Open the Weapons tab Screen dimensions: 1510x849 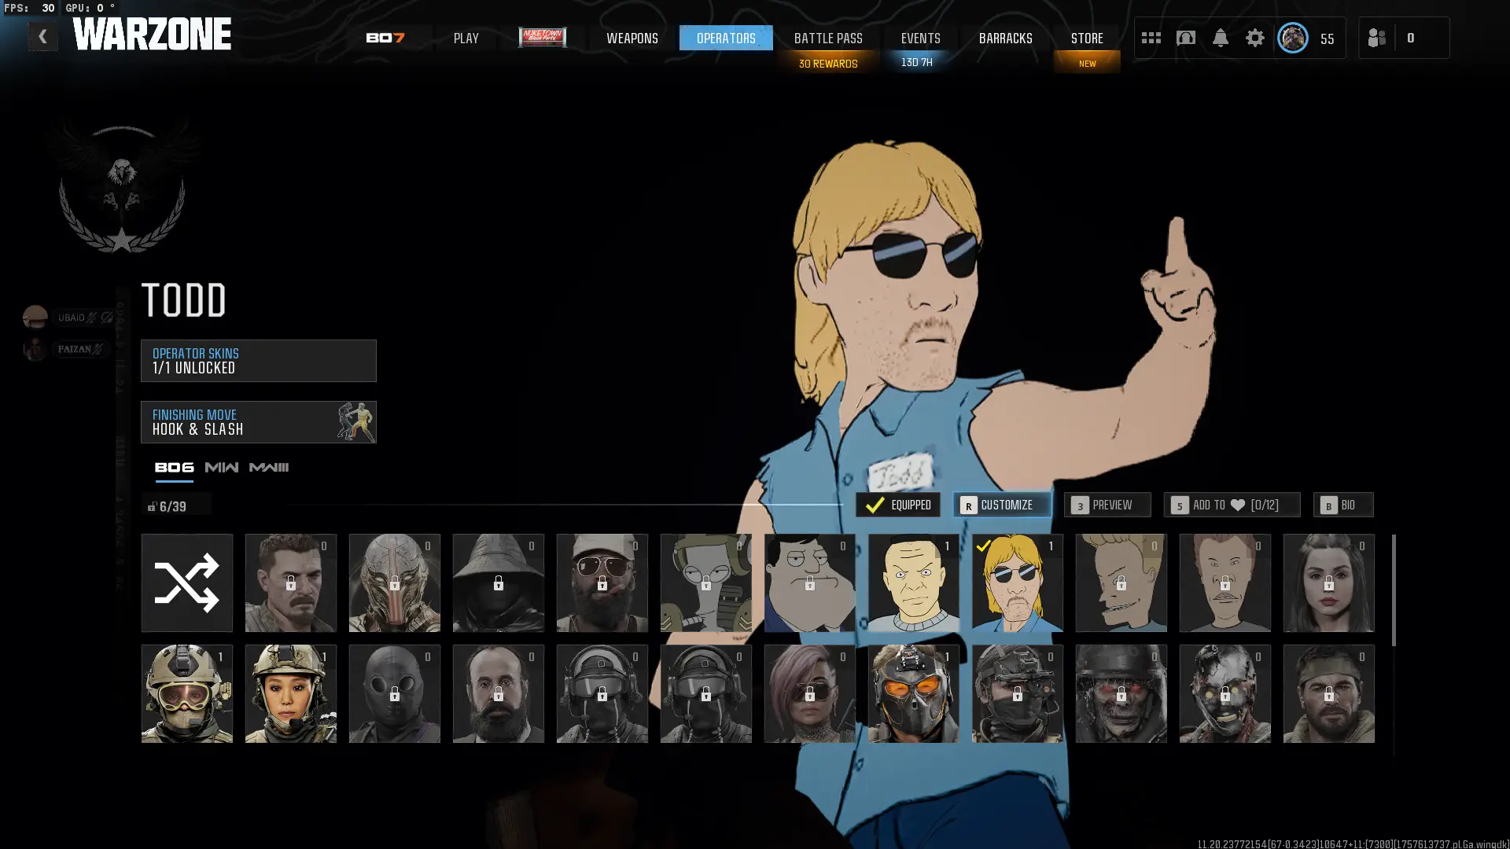[632, 38]
